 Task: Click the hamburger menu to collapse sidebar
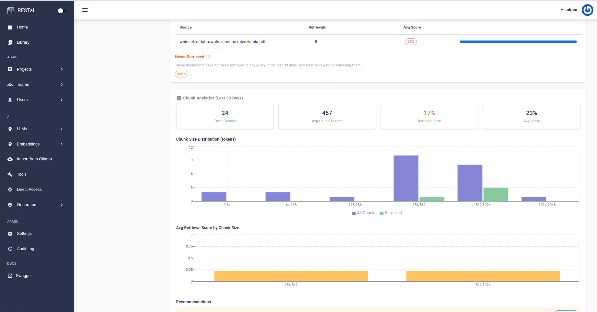(x=85, y=10)
